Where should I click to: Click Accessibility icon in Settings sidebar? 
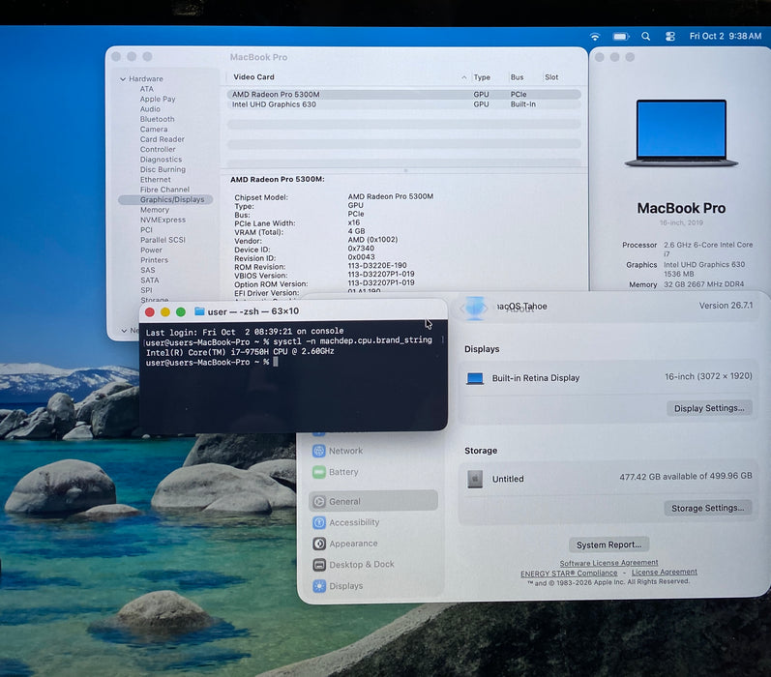coord(319,522)
